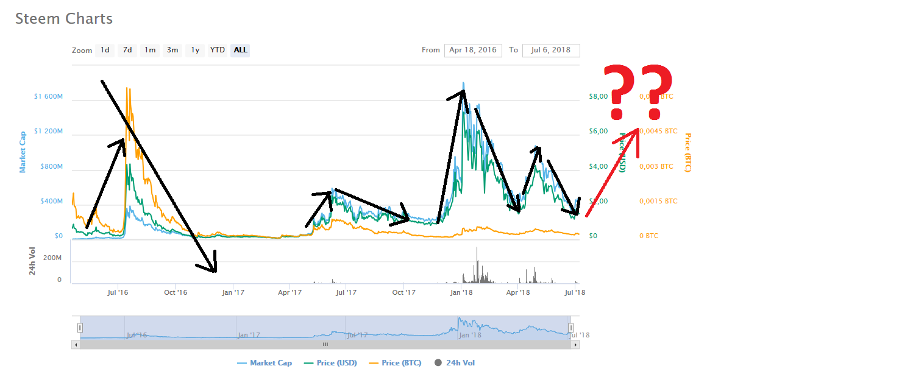Click the 0 BTC axis label
This screenshot has width=913, height=377.
click(x=648, y=236)
